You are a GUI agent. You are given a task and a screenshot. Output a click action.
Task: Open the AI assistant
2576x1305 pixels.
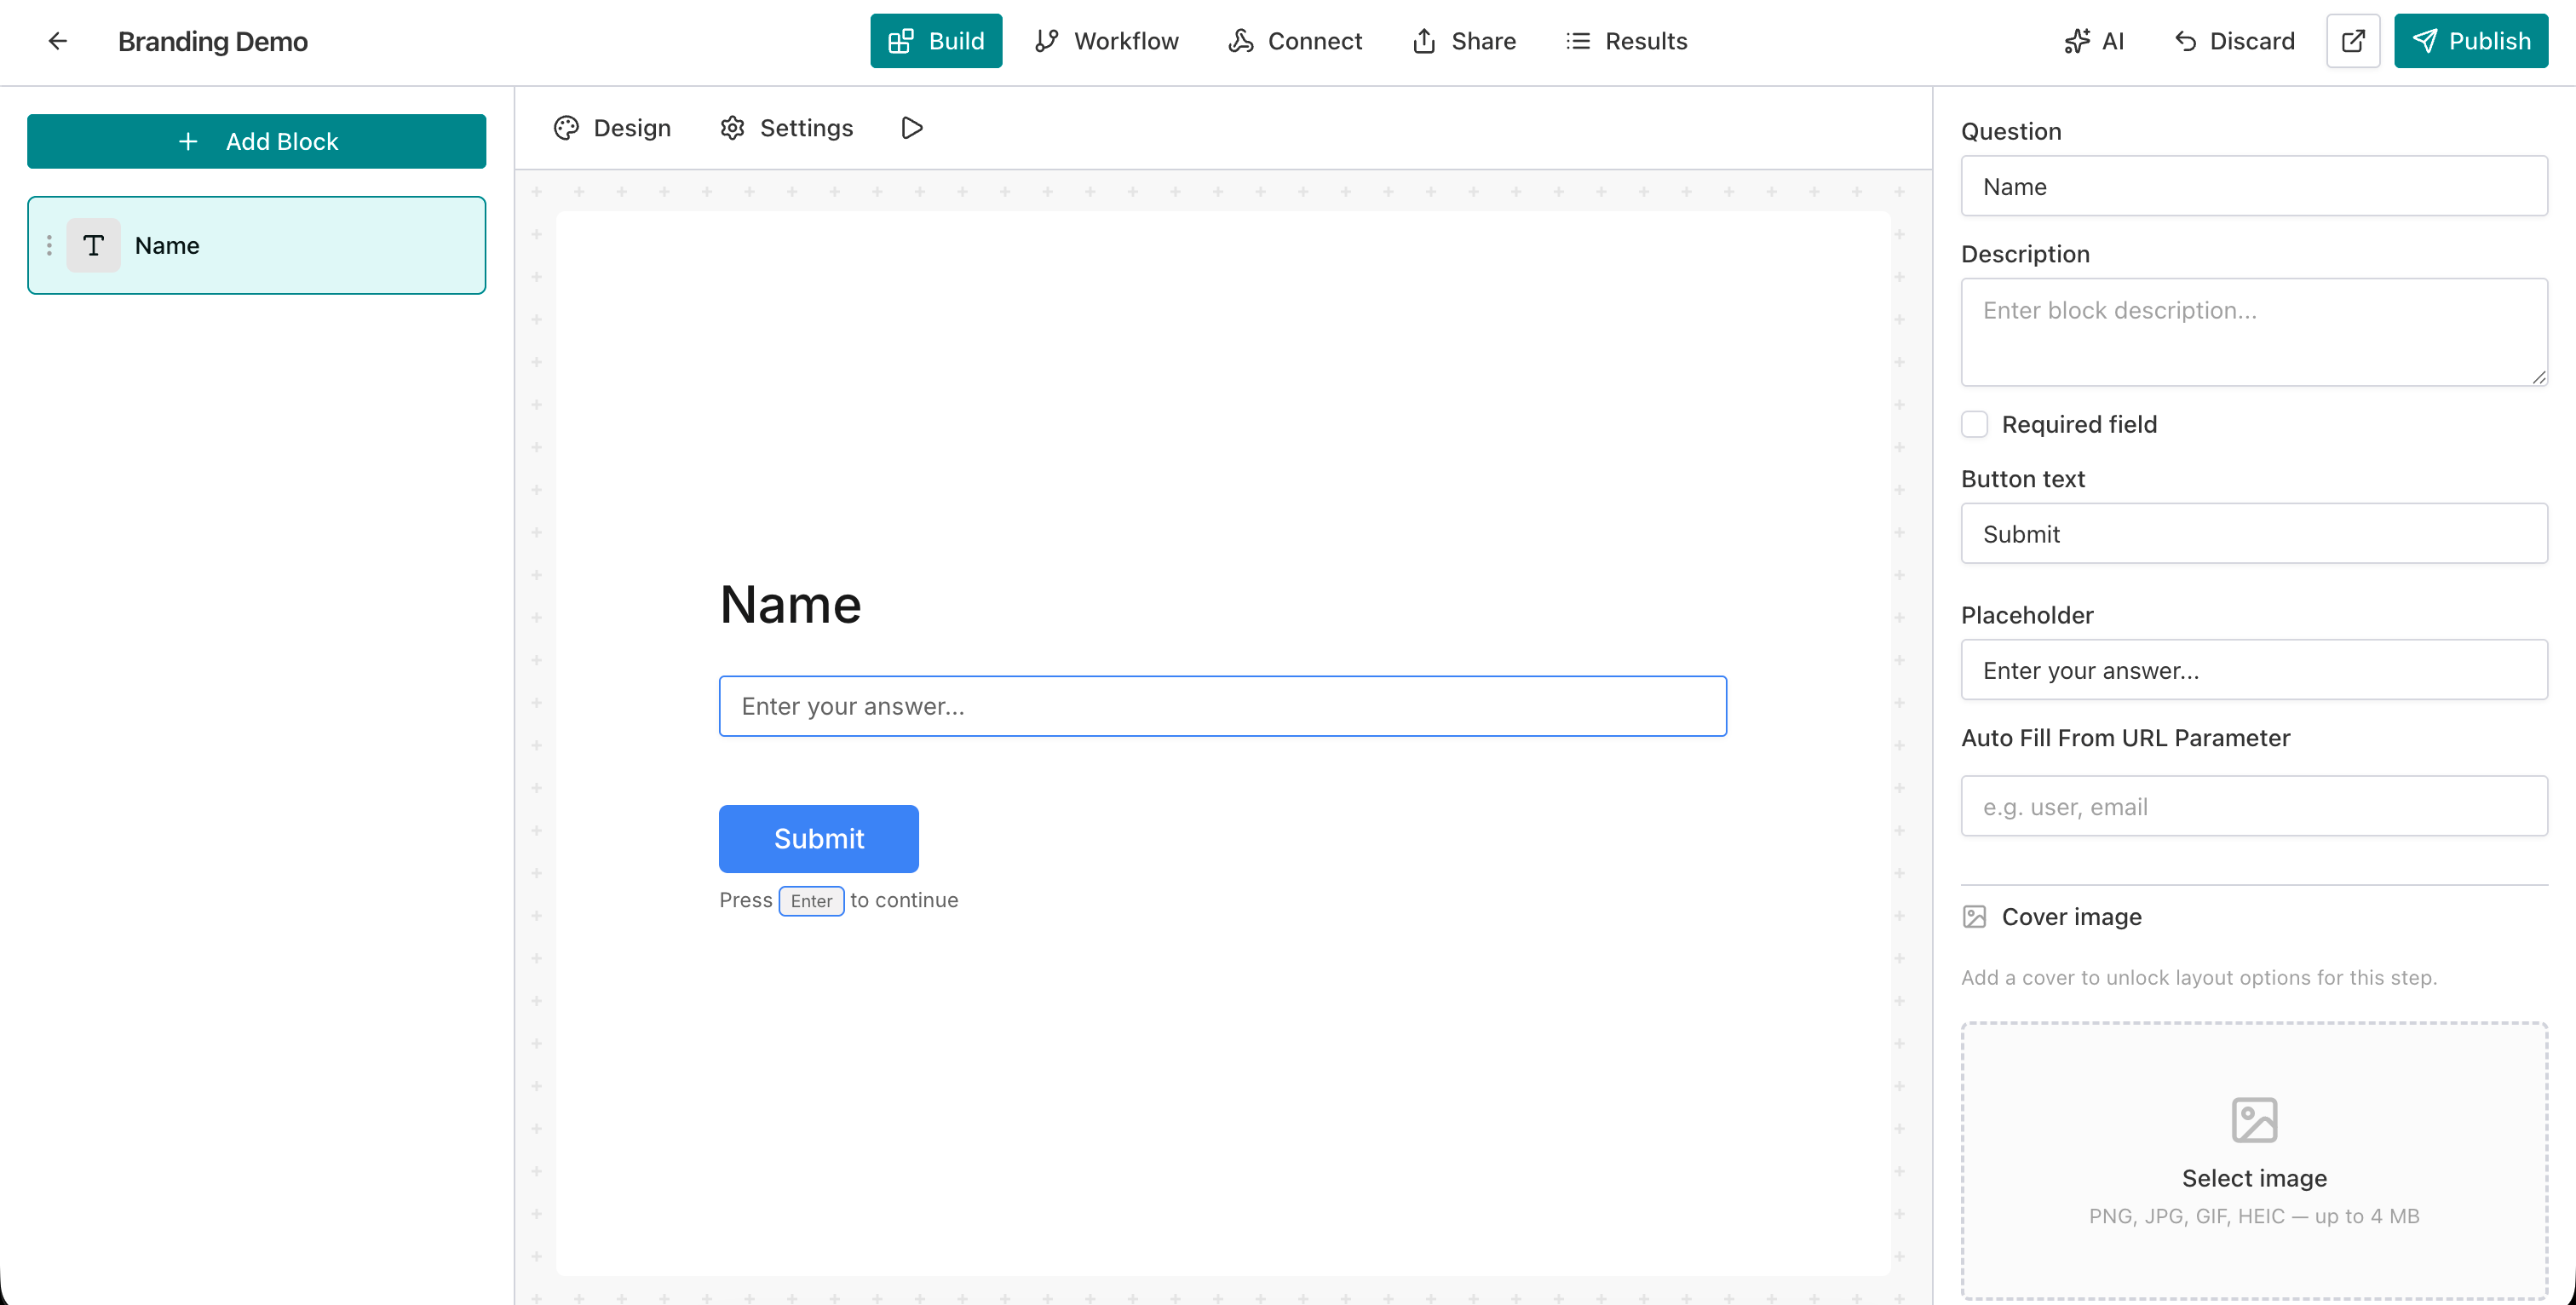click(x=2095, y=41)
